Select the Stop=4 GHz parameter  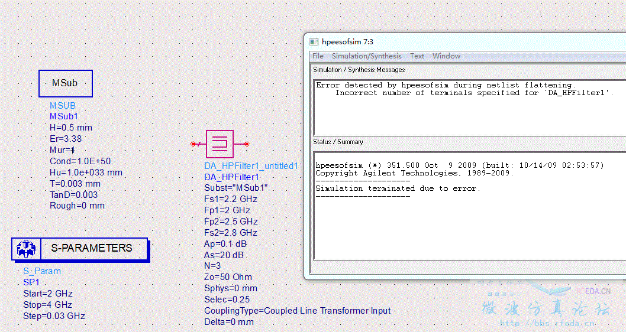click(x=47, y=305)
